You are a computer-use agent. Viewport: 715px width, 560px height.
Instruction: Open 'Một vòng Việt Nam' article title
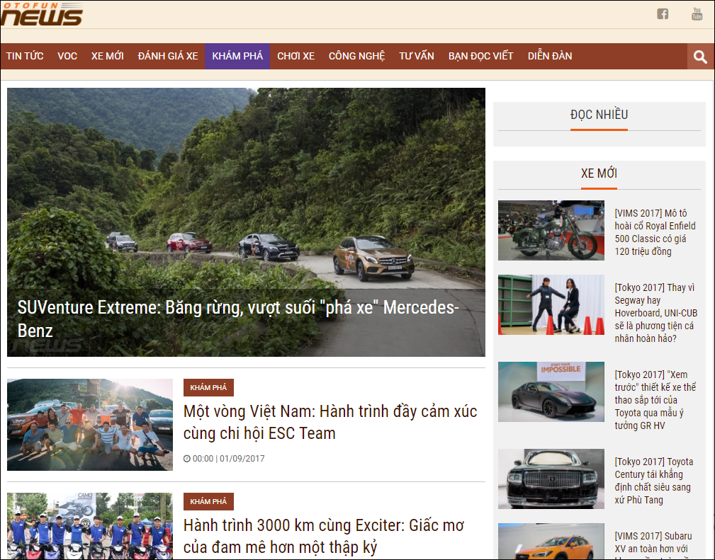pos(330,422)
